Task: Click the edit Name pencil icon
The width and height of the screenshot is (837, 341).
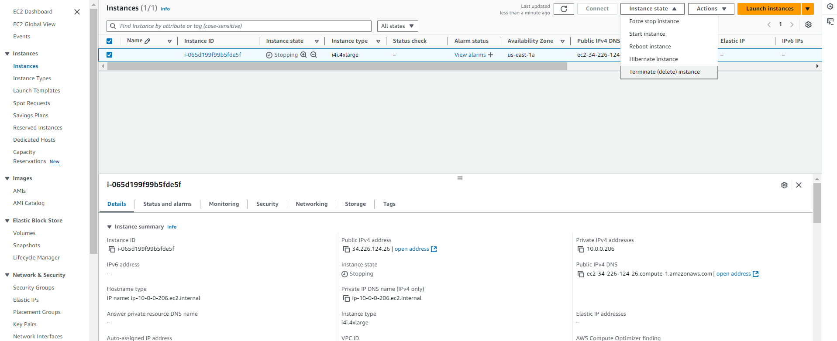Action: point(148,41)
